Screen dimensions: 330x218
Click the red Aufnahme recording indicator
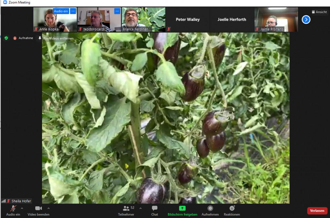pos(15,38)
